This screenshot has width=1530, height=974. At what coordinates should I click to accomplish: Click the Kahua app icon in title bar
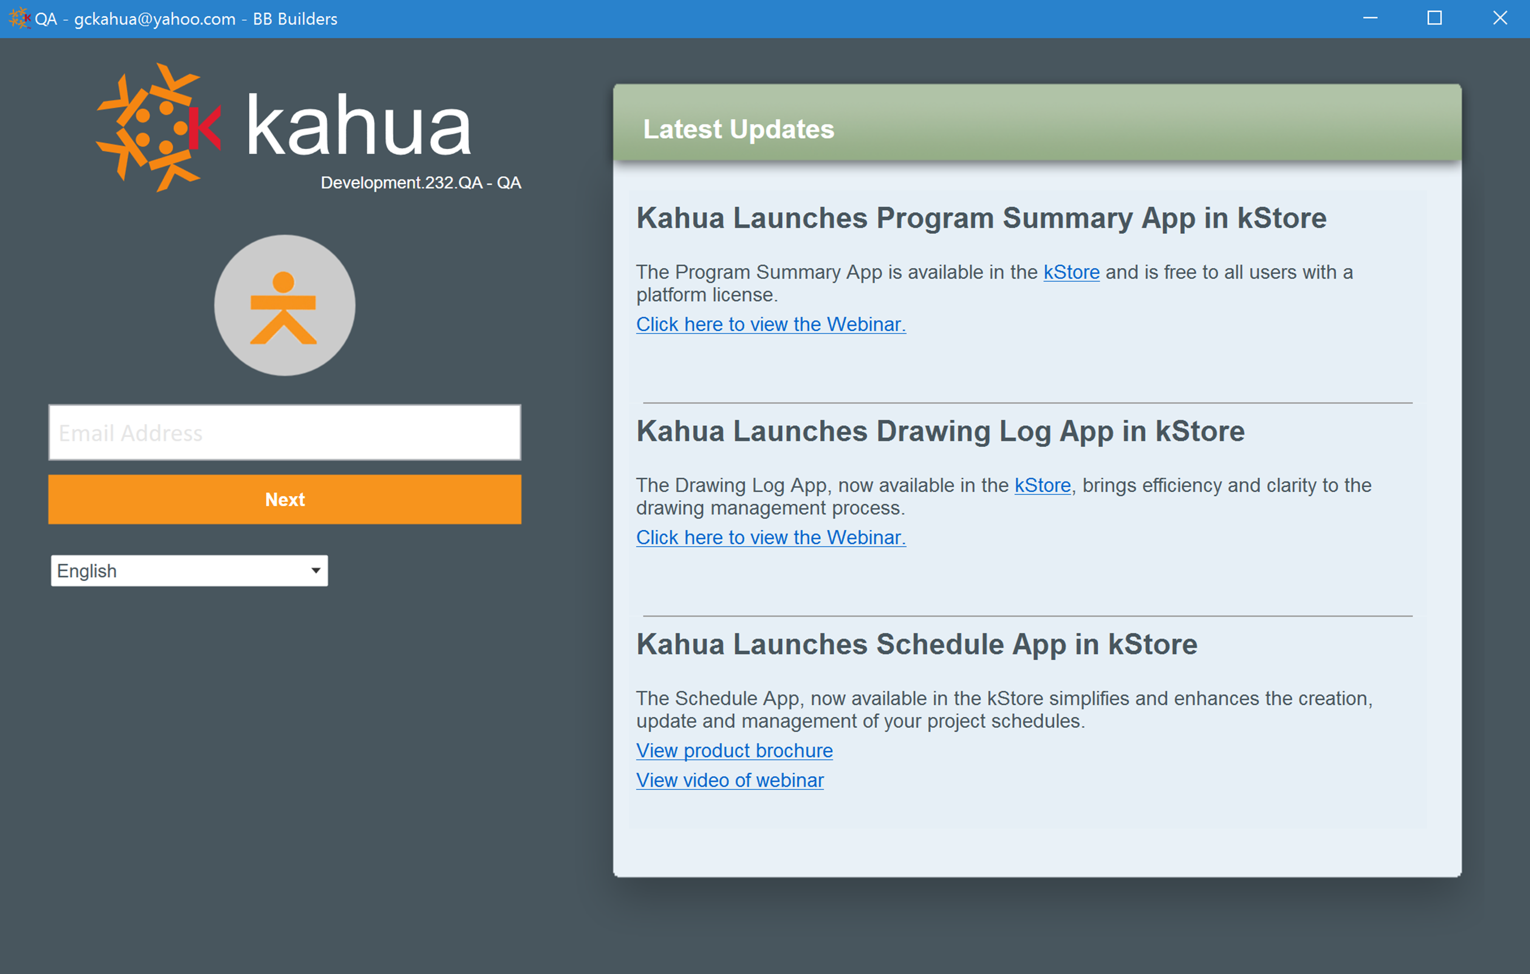[19, 19]
